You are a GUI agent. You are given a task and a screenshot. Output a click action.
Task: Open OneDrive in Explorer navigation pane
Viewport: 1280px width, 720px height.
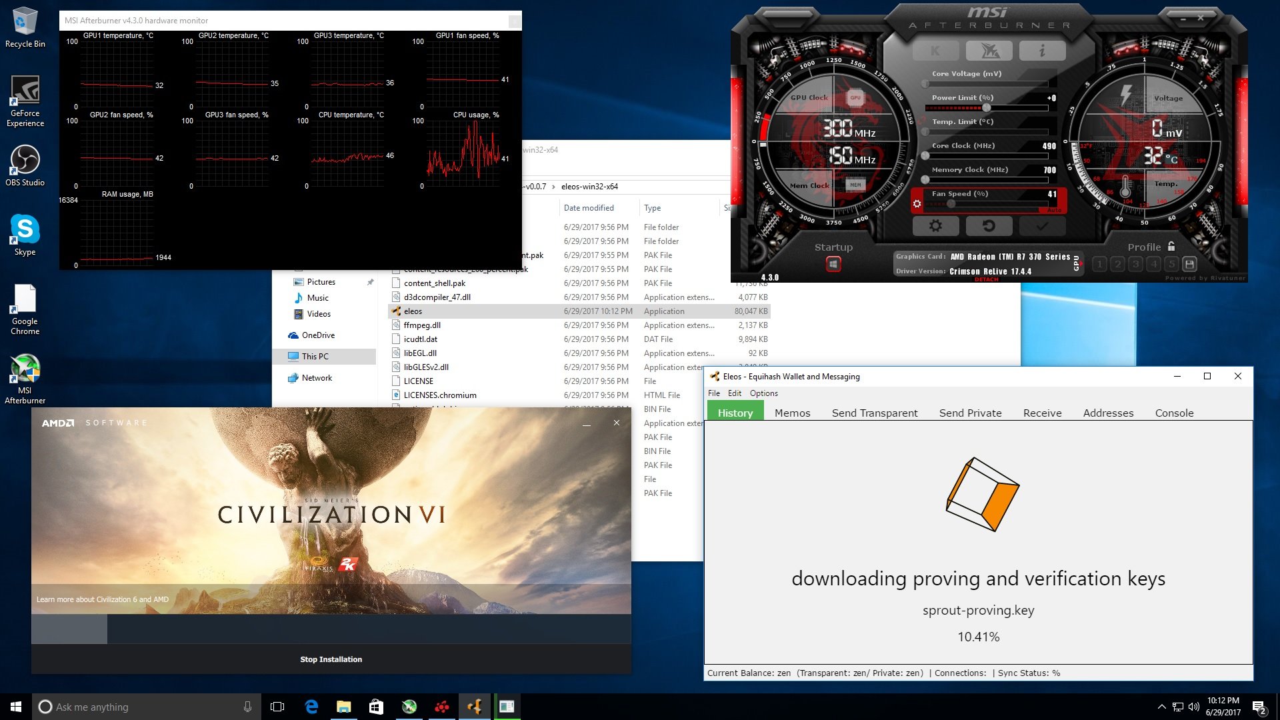point(318,335)
